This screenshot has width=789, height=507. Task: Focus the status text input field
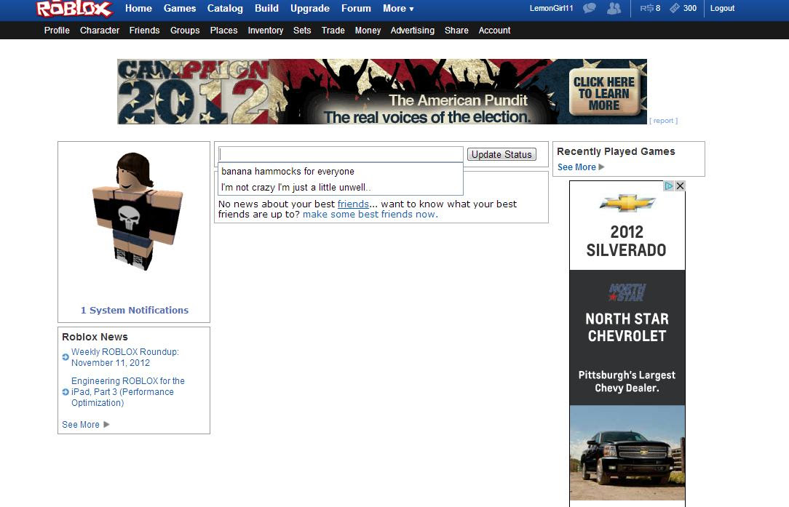341,154
